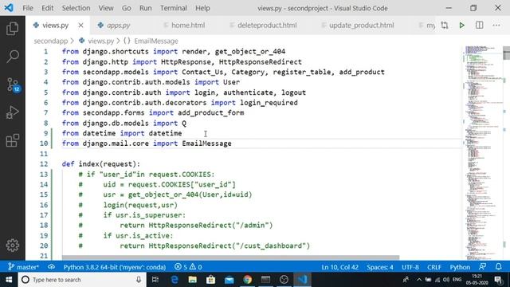Click the VS Code taskbar icon

tap(303, 280)
